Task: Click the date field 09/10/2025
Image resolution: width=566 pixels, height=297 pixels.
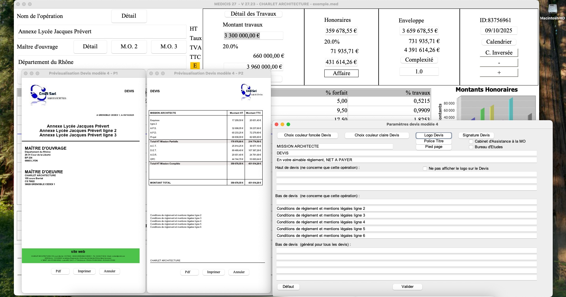Action: pyautogui.click(x=499, y=31)
